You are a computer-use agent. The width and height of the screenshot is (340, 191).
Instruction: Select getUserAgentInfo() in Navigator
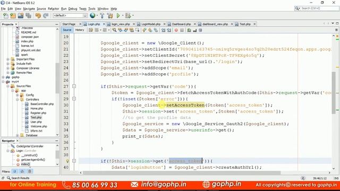(x=33, y=160)
